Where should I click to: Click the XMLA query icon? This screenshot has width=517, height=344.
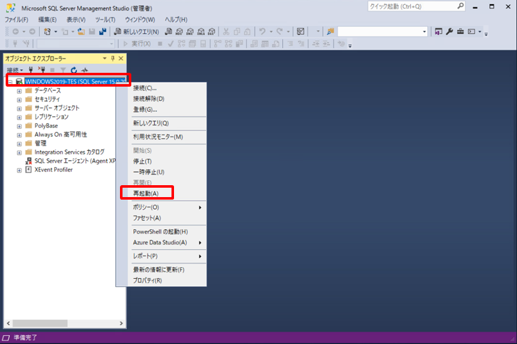[201, 31]
